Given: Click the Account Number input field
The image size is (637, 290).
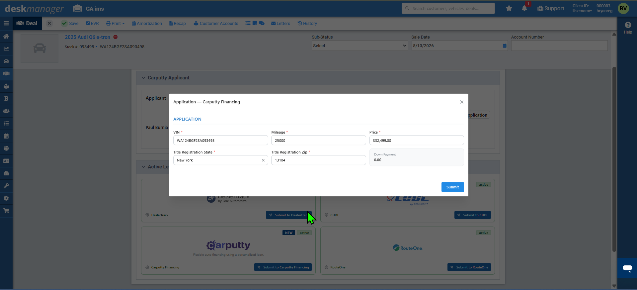Looking at the screenshot, I should pyautogui.click(x=559, y=46).
